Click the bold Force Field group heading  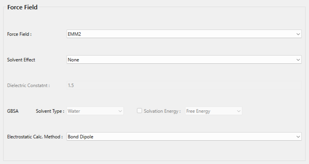[23, 7]
